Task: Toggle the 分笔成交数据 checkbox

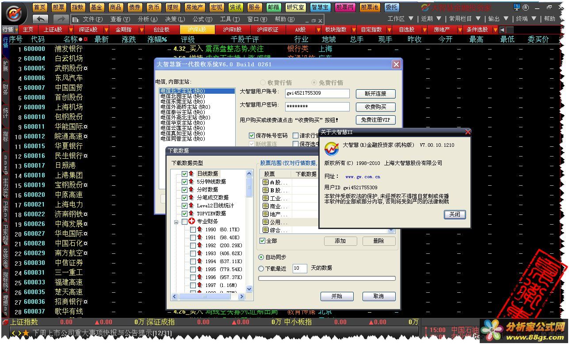Action: (x=184, y=198)
